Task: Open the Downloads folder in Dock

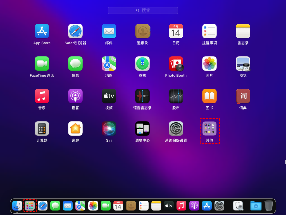Action: [x=256, y=206]
